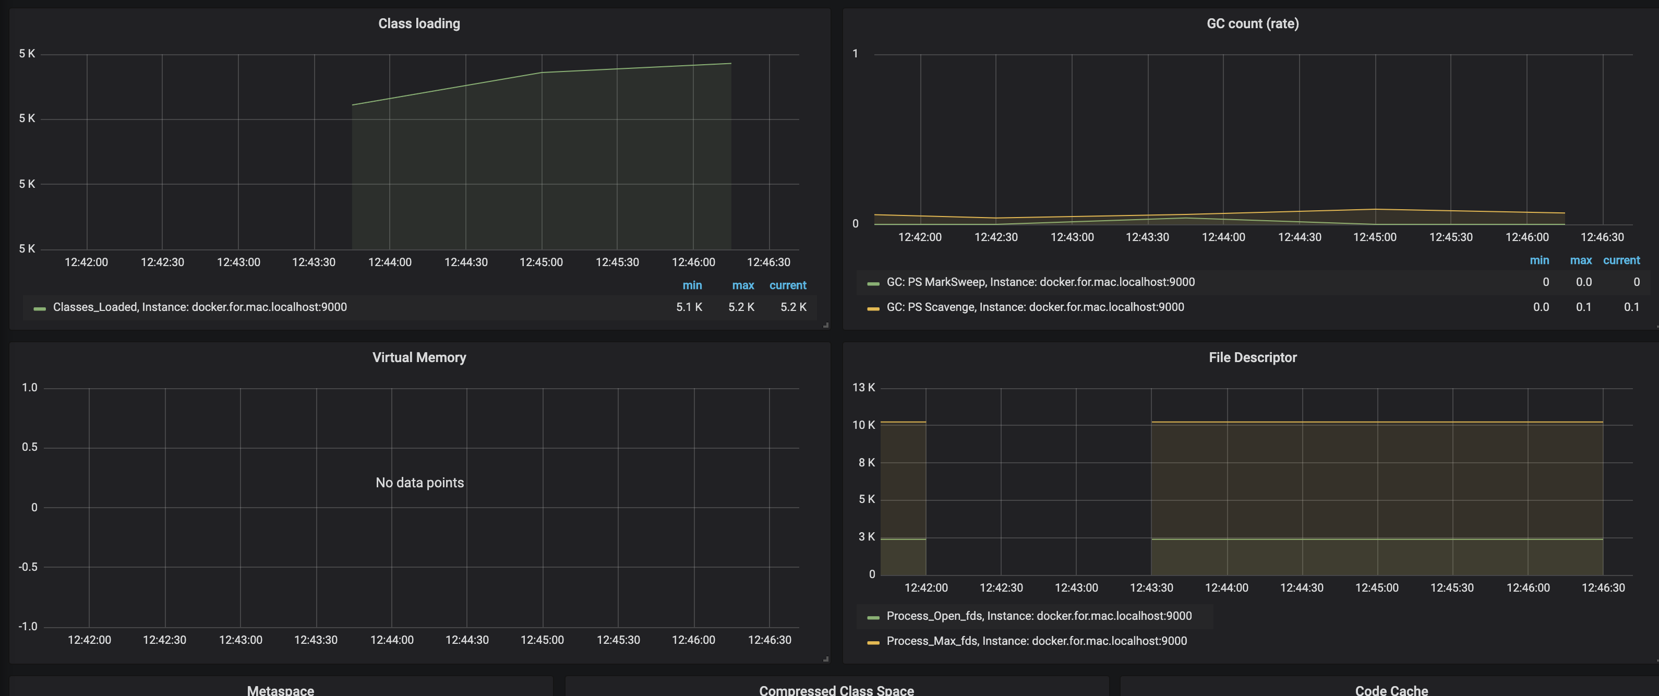
Task: Click the Virtual Memory panel resize handle
Action: (826, 658)
